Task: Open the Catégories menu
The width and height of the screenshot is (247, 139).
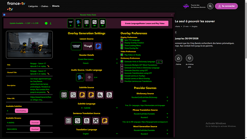Action: (x=33, y=6)
